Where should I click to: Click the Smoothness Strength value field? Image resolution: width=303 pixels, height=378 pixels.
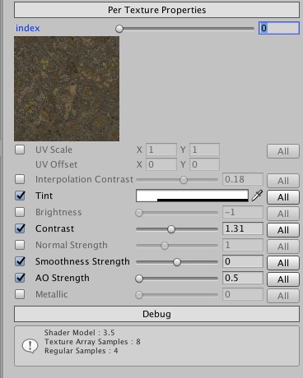[243, 261]
